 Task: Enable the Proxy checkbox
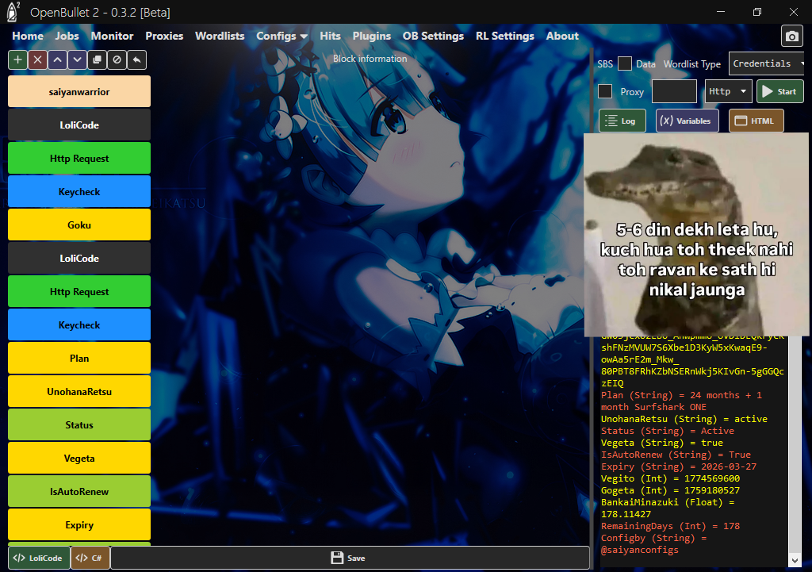click(605, 91)
